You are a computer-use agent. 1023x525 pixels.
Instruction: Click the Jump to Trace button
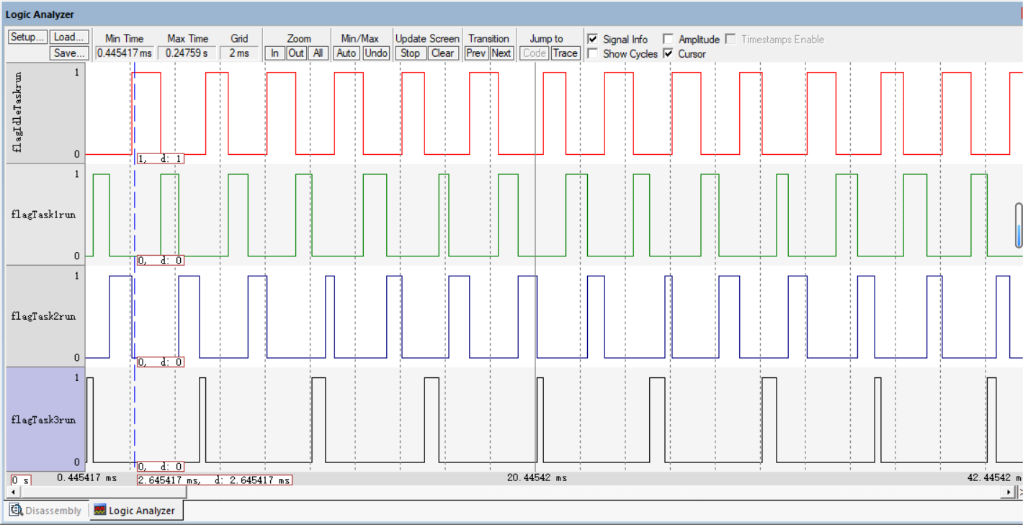pos(565,53)
